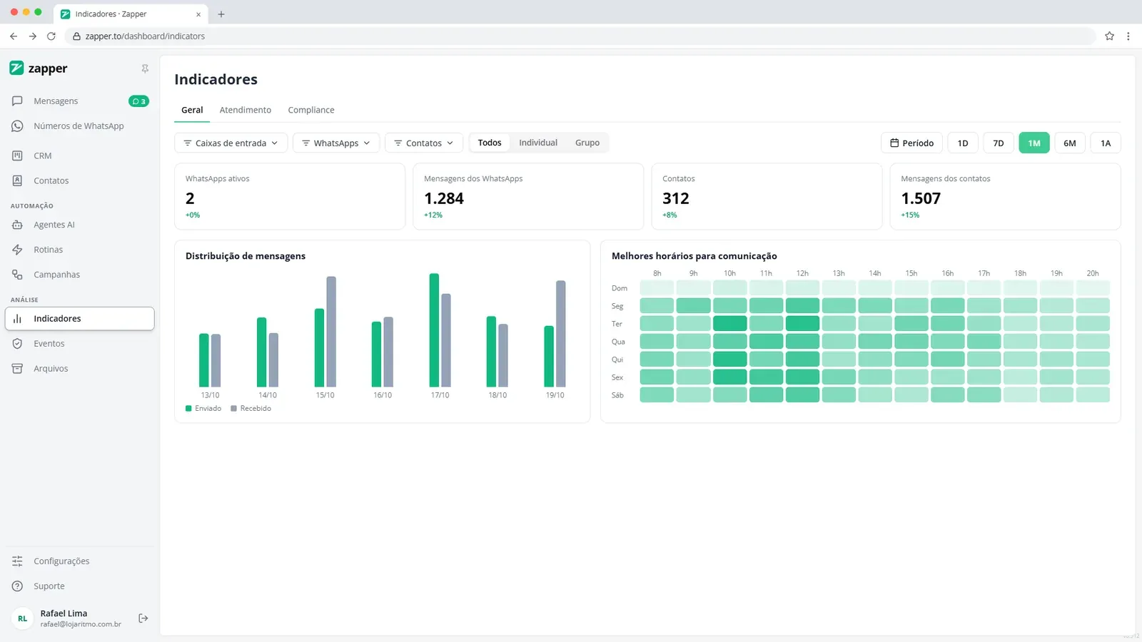Navigate to Rotinas
The height and width of the screenshot is (642, 1142).
[79, 250]
